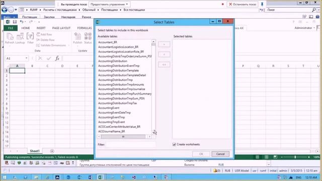Image resolution: width=322 pixels, height=181 pixels.
Task: Click the AX search box labeled Поиск
Action: [x=288, y=10]
